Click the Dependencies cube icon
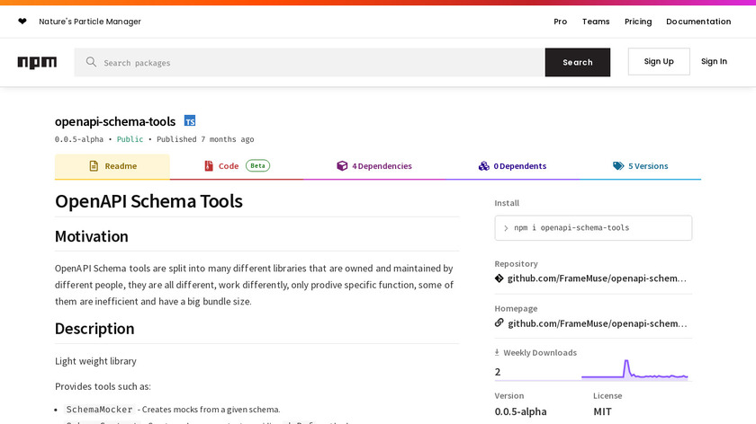This screenshot has height=424, width=756. 342,166
